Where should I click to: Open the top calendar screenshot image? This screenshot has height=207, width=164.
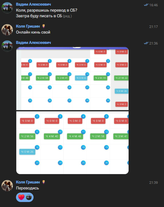(72, 78)
